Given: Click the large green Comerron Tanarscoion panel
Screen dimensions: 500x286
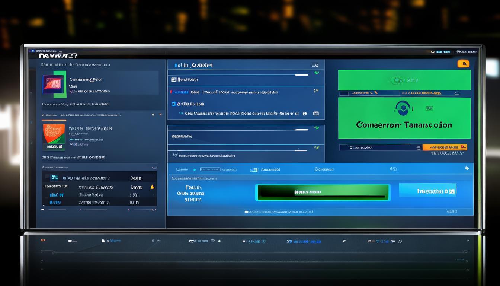Looking at the screenshot, I should click(x=404, y=118).
